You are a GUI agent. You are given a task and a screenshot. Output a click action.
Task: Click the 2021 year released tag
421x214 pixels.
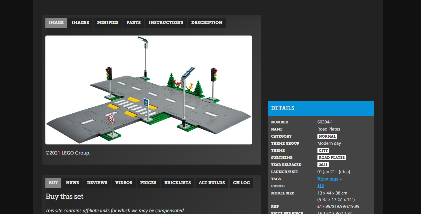pos(323,165)
